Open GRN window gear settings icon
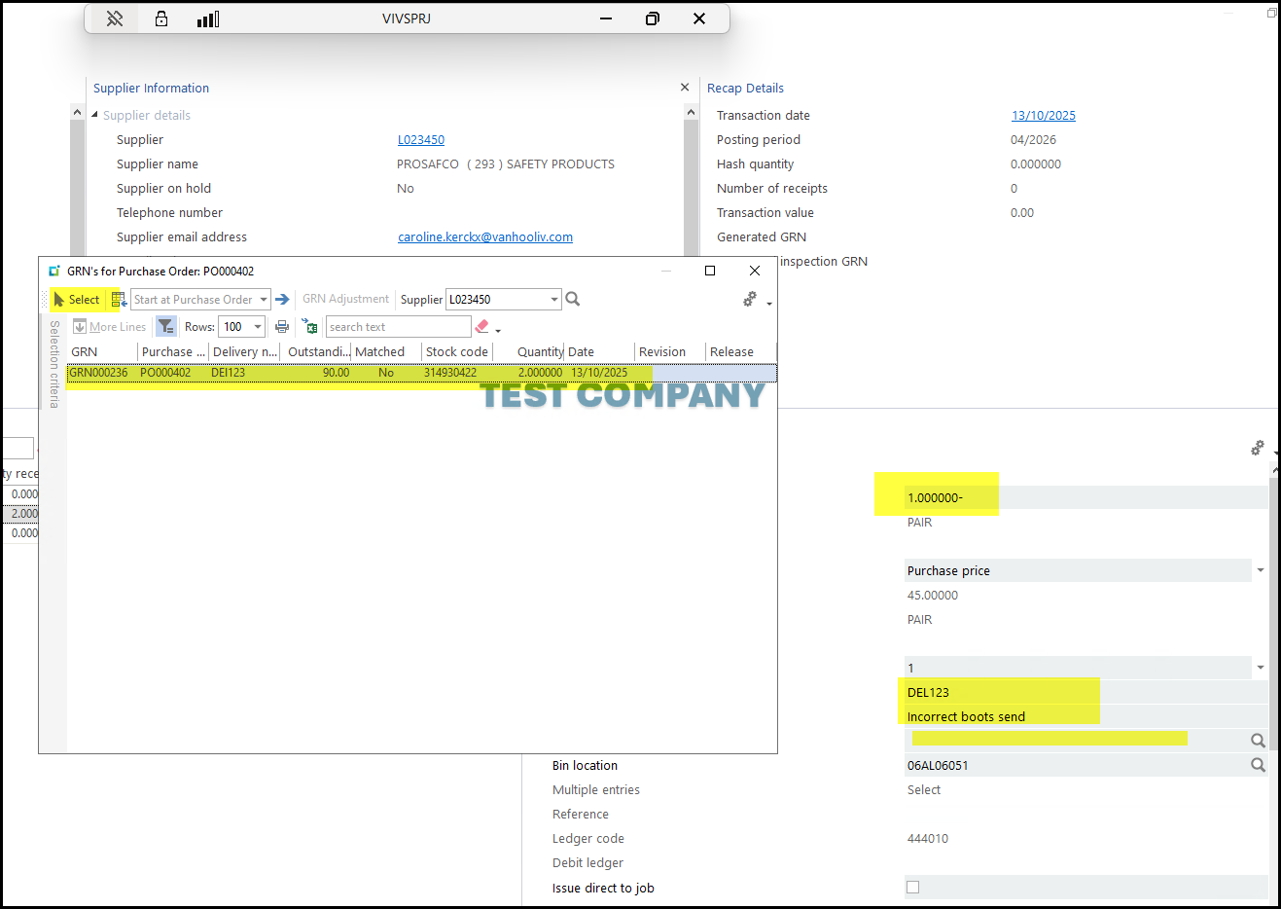The width and height of the screenshot is (1281, 909). (750, 300)
